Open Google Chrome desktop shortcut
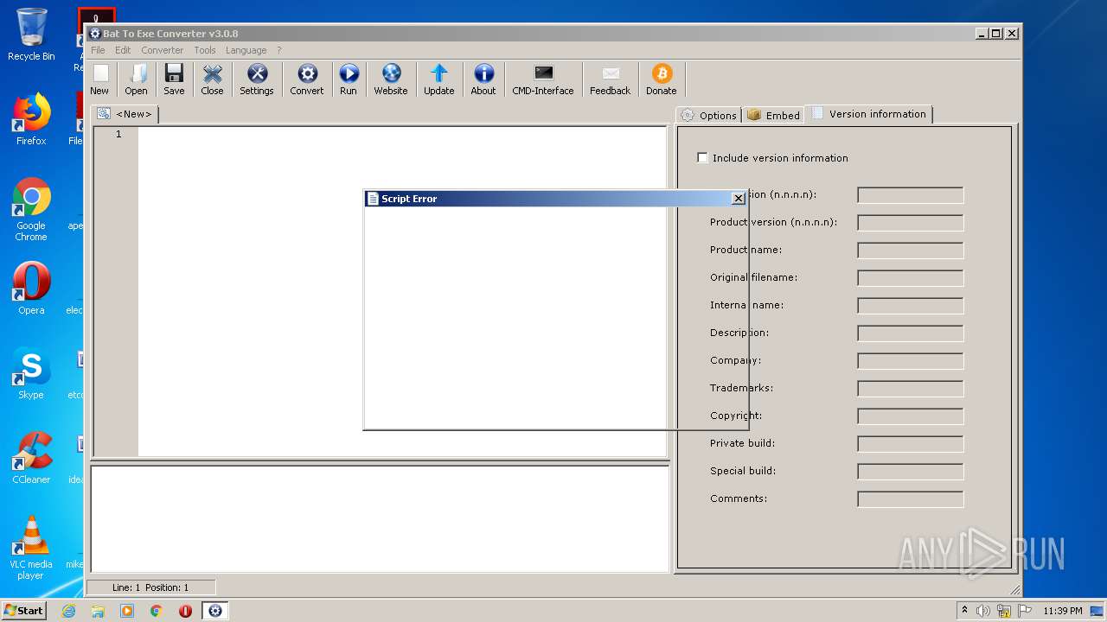 coord(31,209)
